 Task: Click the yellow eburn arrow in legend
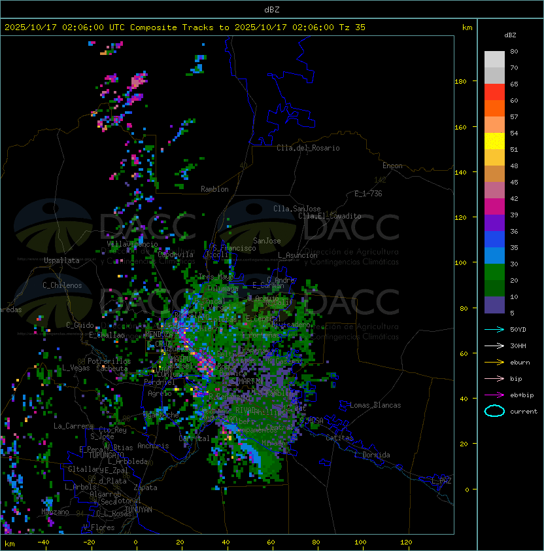[494, 363]
